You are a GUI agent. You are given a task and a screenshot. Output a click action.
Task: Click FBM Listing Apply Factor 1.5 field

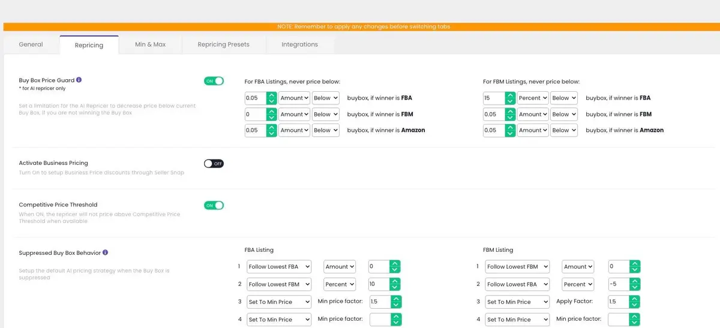click(619, 302)
